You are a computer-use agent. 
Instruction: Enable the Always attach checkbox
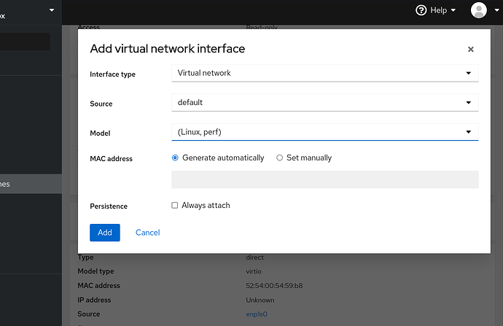coord(175,206)
